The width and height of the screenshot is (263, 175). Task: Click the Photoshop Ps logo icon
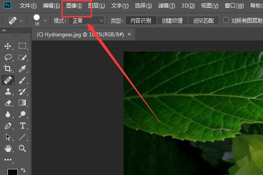(x=7, y=5)
